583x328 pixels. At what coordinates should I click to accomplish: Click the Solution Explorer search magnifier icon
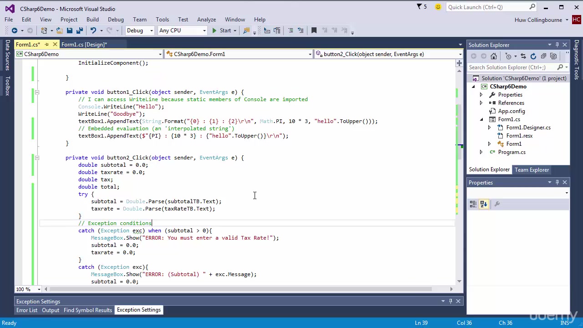pos(560,67)
